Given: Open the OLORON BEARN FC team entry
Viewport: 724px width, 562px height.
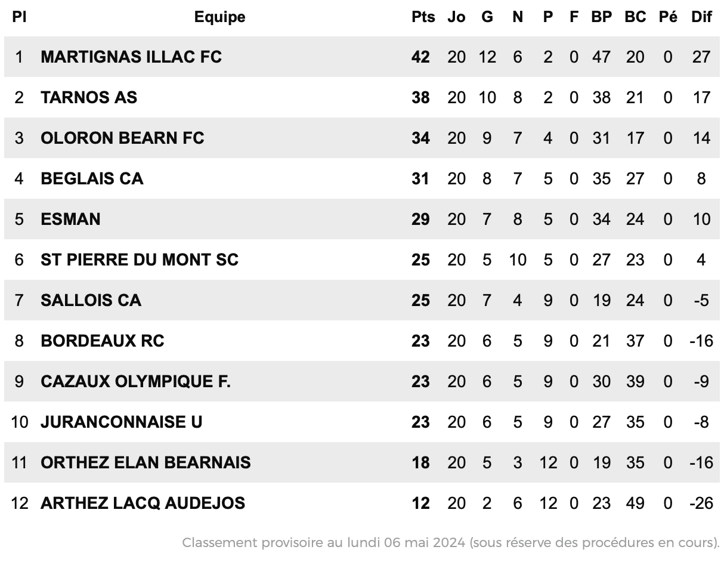Looking at the screenshot, I should [122, 138].
